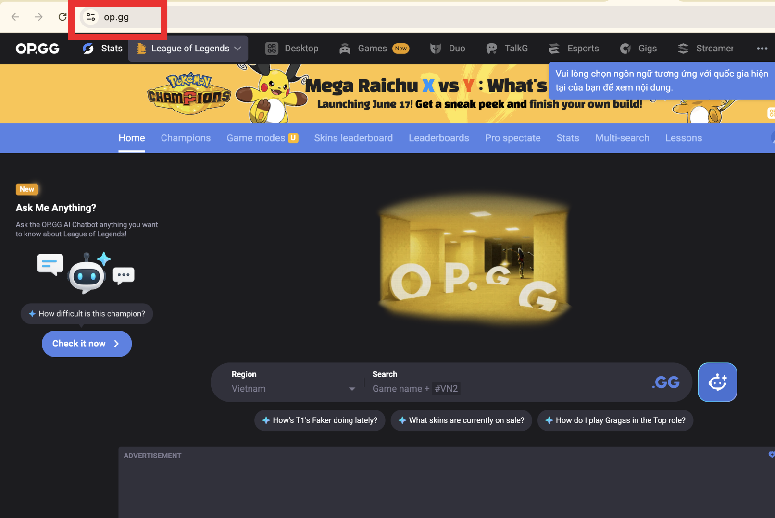The width and height of the screenshot is (775, 518).
Task: Open the Esports section
Action: coord(574,49)
